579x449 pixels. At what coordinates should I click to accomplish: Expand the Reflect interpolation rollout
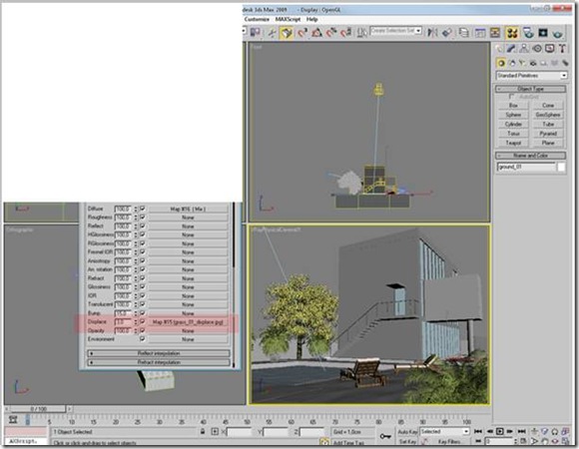(x=159, y=353)
